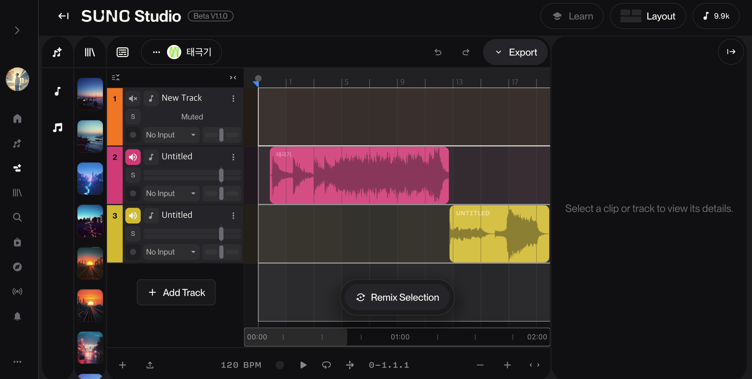
Task: Open No Input dropdown on track 3
Action: 171,252
